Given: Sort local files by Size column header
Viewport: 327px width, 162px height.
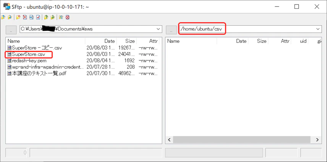Looking at the screenshot, I should click(x=126, y=41).
